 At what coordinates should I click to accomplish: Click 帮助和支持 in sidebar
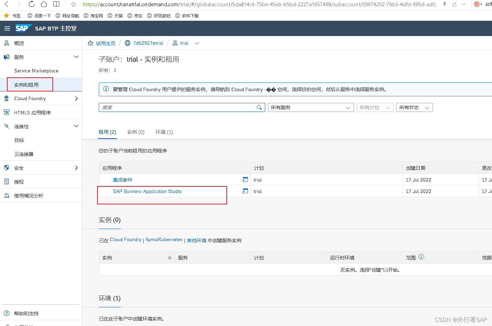pyautogui.click(x=26, y=314)
